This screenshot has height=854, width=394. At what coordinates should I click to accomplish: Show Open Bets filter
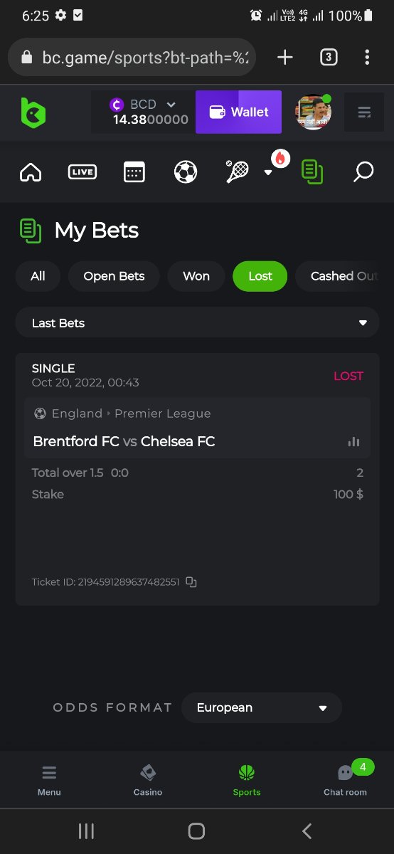114,276
